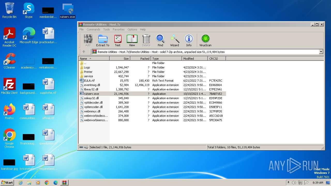Click the Add toolbar icon in WinRAR
This screenshot has height=186, width=331.
(88, 41)
